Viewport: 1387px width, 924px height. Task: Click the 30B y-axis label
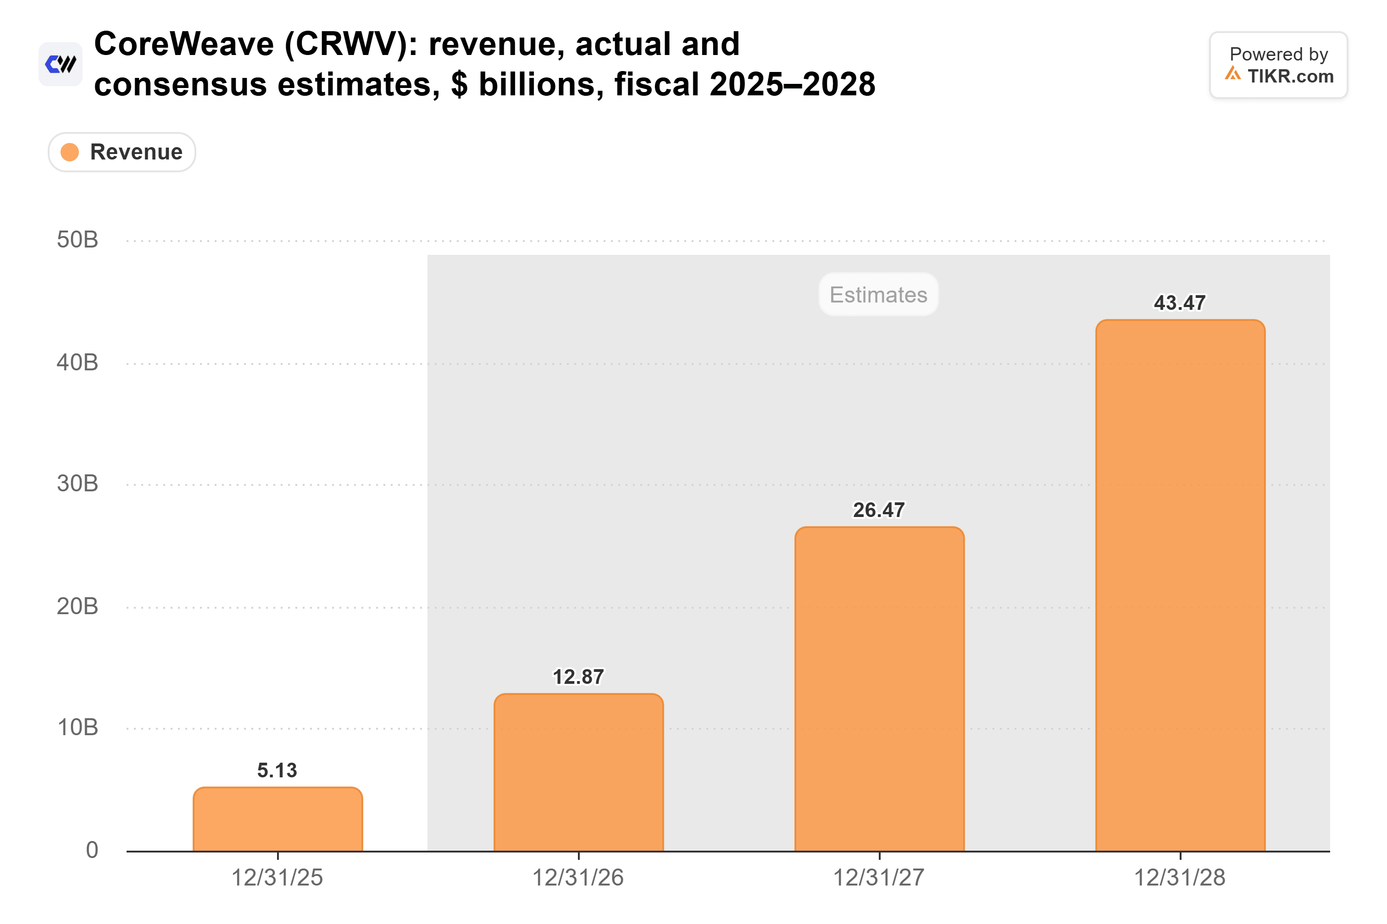(x=77, y=484)
